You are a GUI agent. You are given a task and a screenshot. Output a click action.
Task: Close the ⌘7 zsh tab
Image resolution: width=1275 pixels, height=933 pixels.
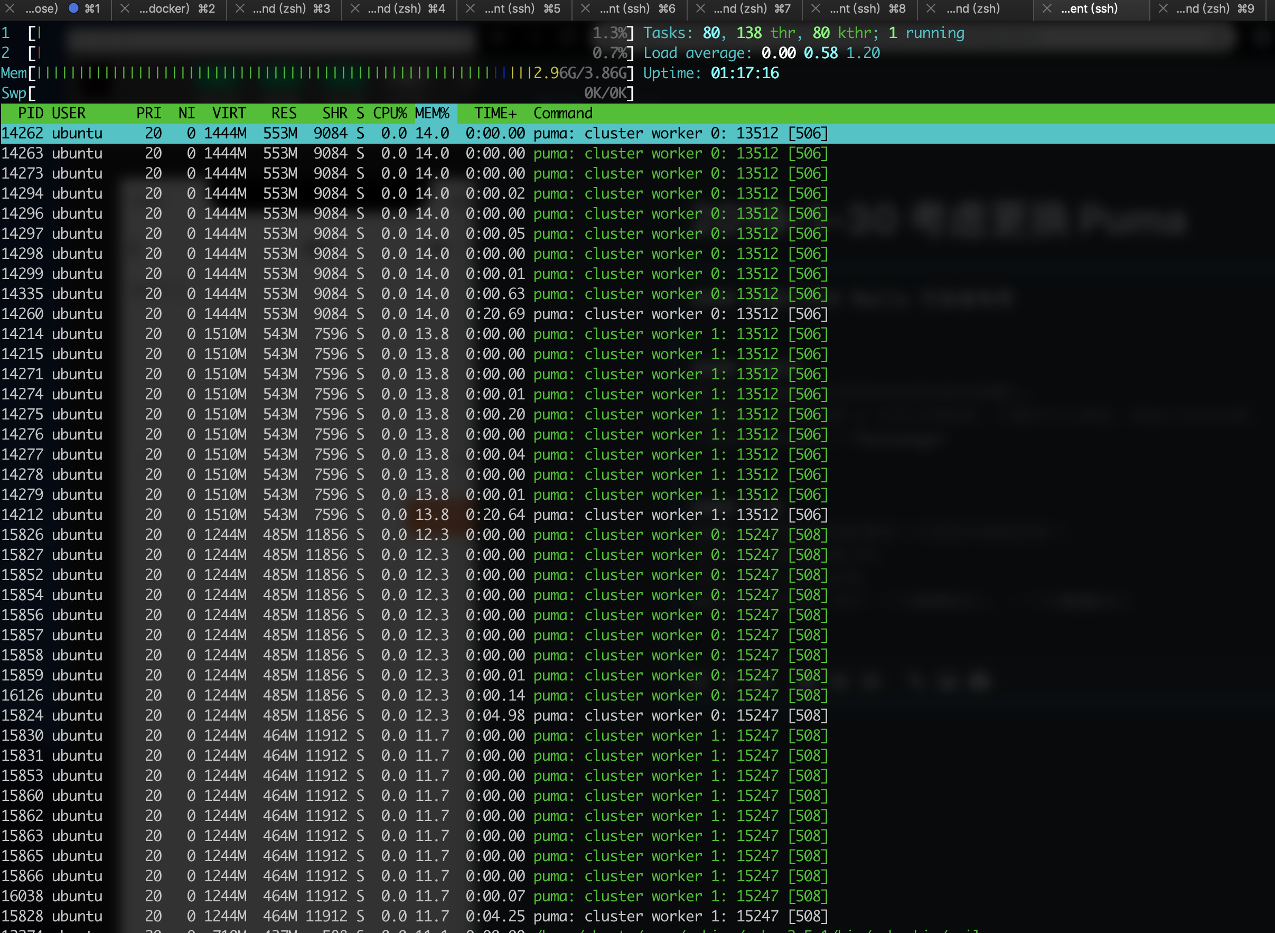(700, 8)
